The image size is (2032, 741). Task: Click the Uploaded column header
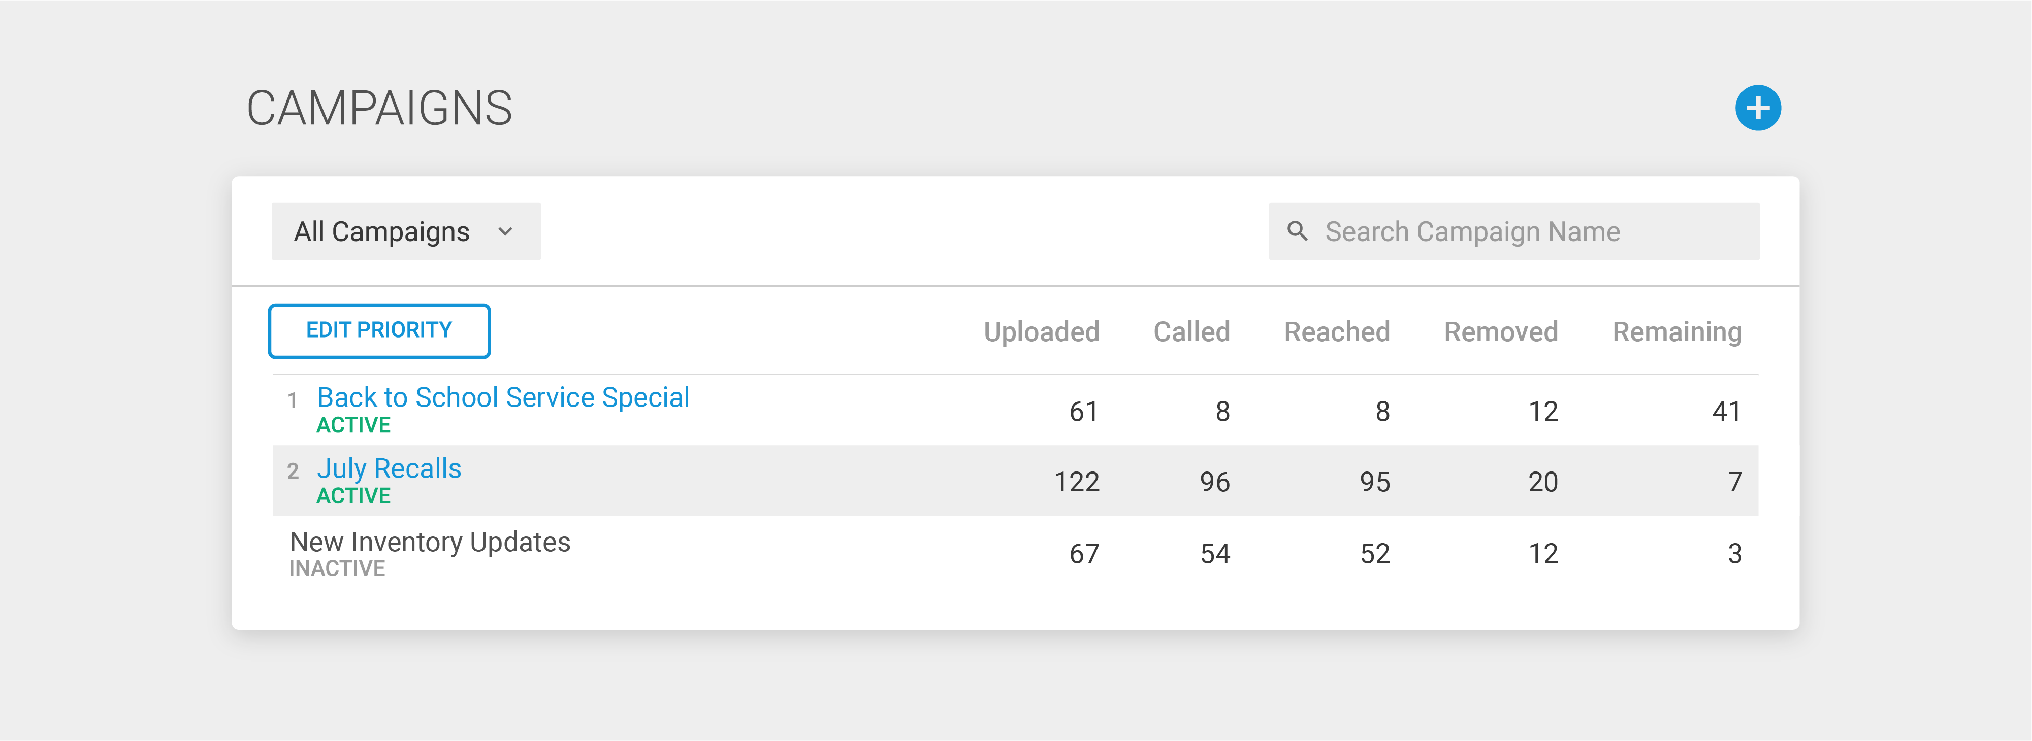[x=1041, y=332]
